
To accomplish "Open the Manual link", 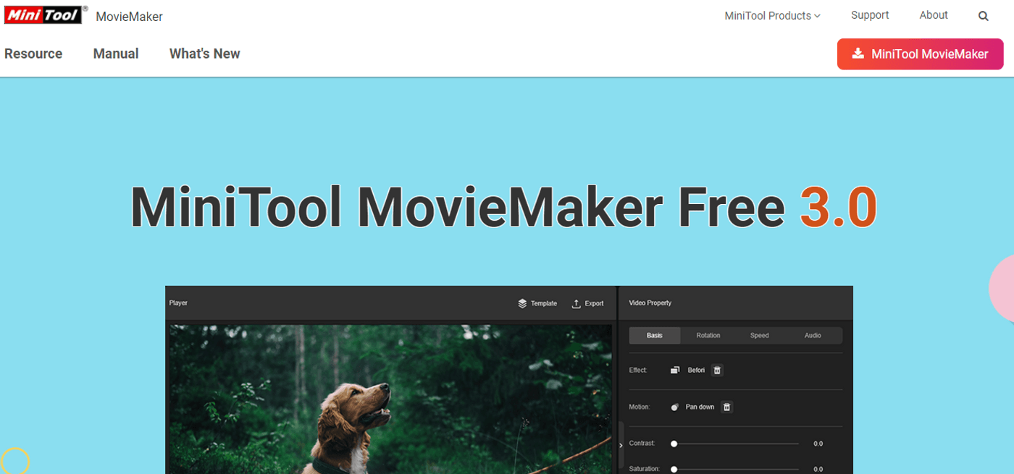I will (x=115, y=53).
